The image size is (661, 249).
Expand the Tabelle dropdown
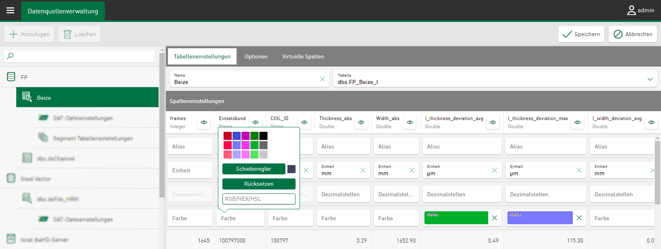[650, 79]
